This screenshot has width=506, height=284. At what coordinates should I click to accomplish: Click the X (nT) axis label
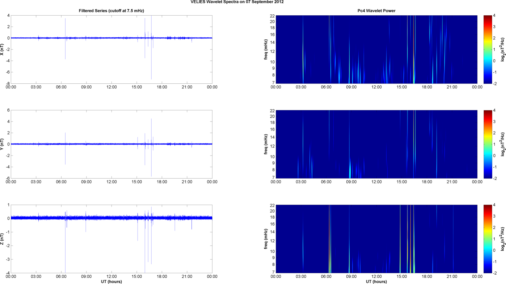2,49
